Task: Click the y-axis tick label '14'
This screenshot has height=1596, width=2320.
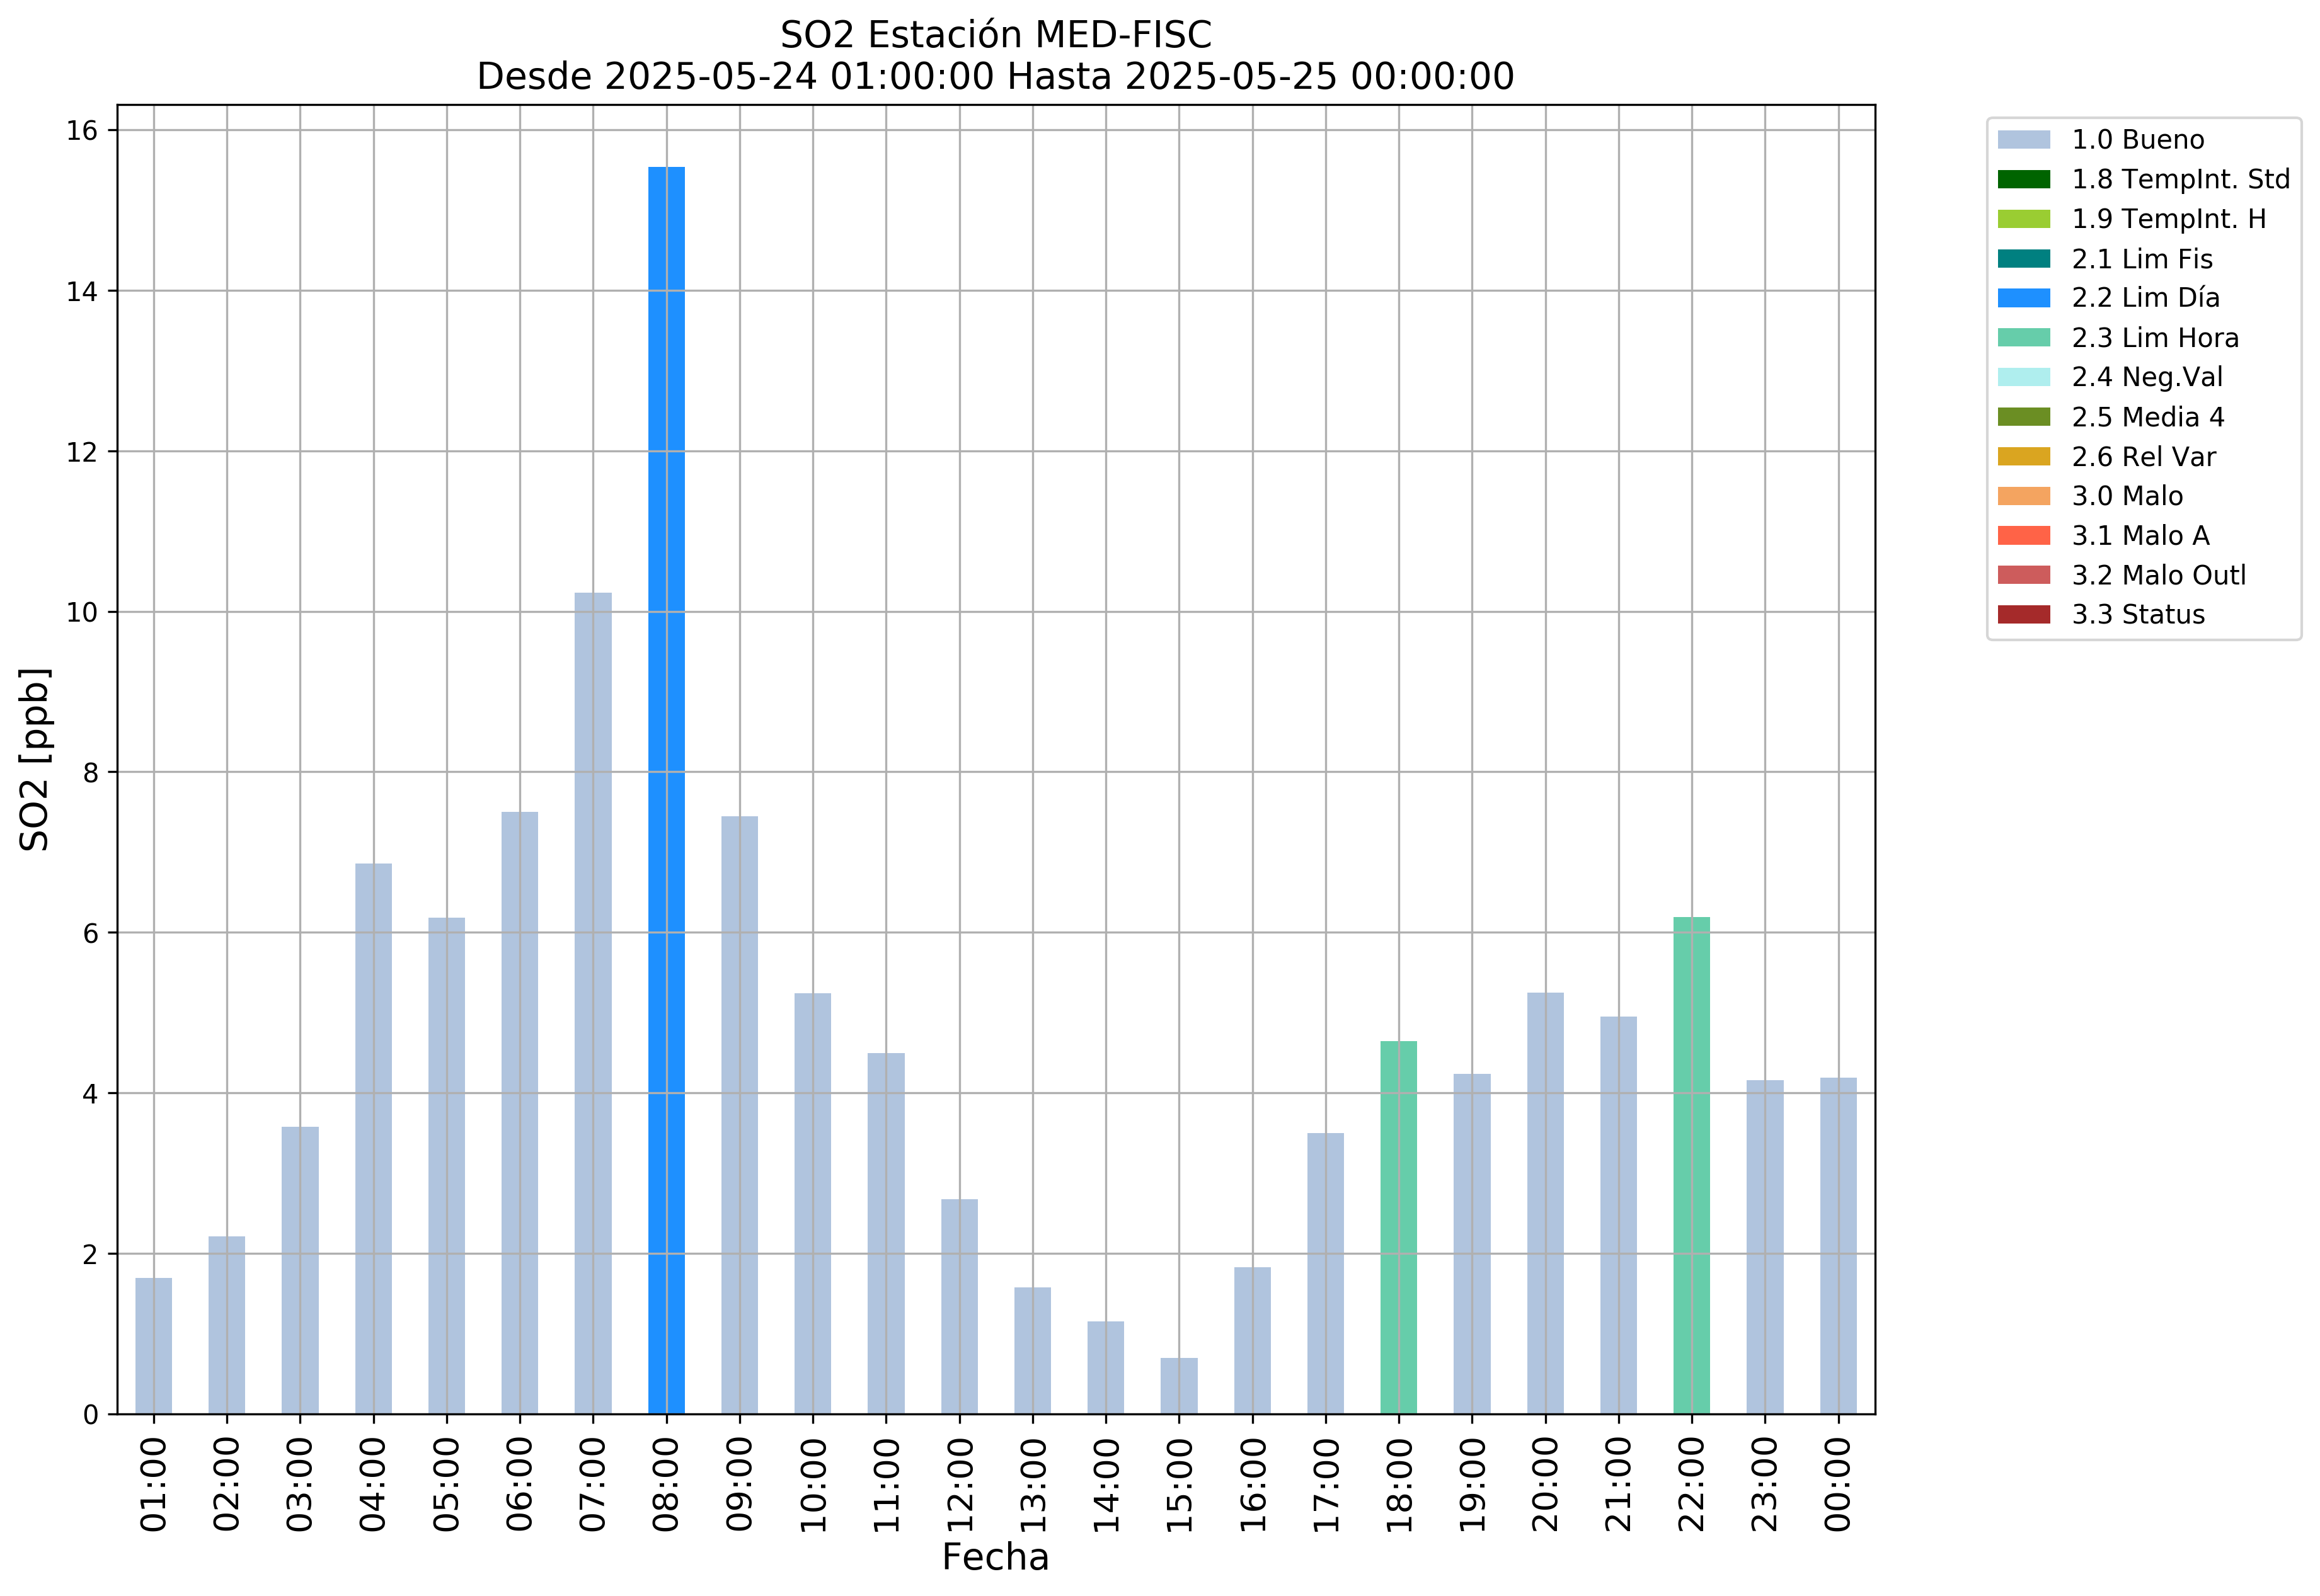Action: [82, 291]
